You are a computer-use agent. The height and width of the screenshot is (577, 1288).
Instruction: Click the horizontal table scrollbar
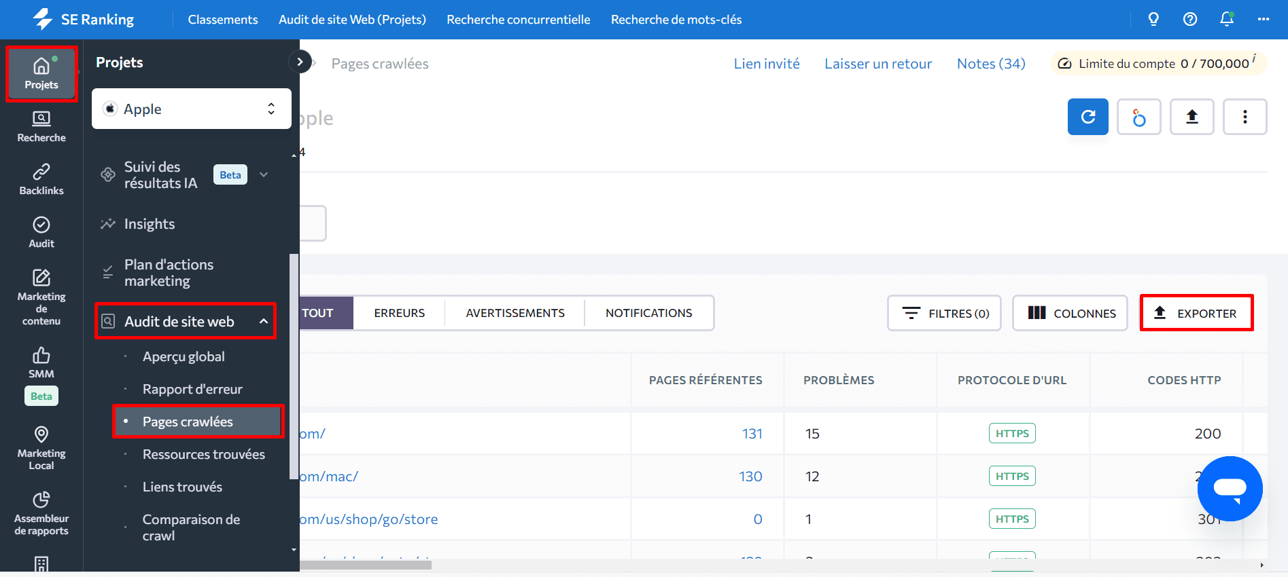[x=366, y=565]
